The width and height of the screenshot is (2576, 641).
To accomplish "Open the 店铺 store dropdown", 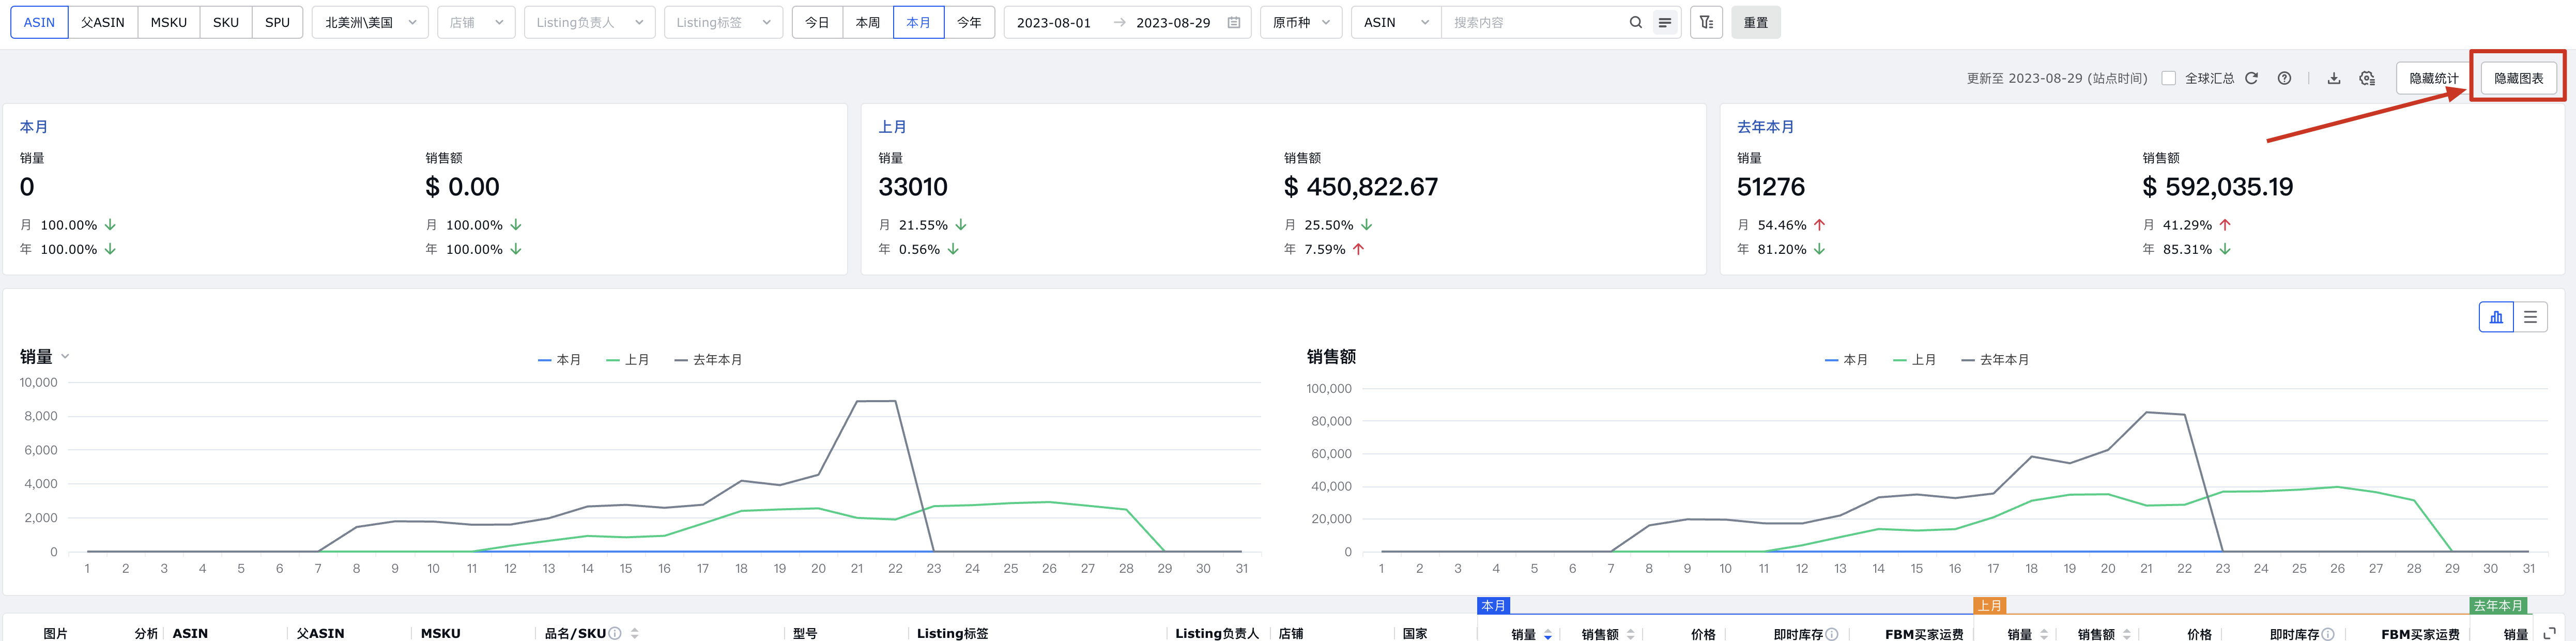I will point(476,22).
